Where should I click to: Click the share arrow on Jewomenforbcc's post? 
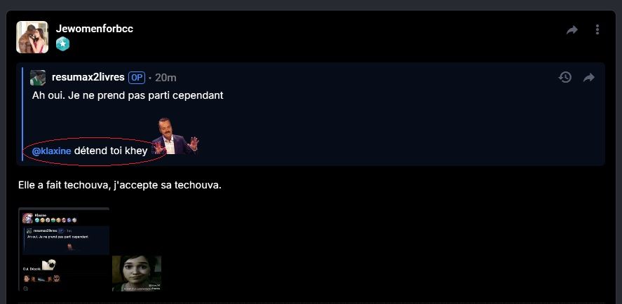(x=572, y=29)
